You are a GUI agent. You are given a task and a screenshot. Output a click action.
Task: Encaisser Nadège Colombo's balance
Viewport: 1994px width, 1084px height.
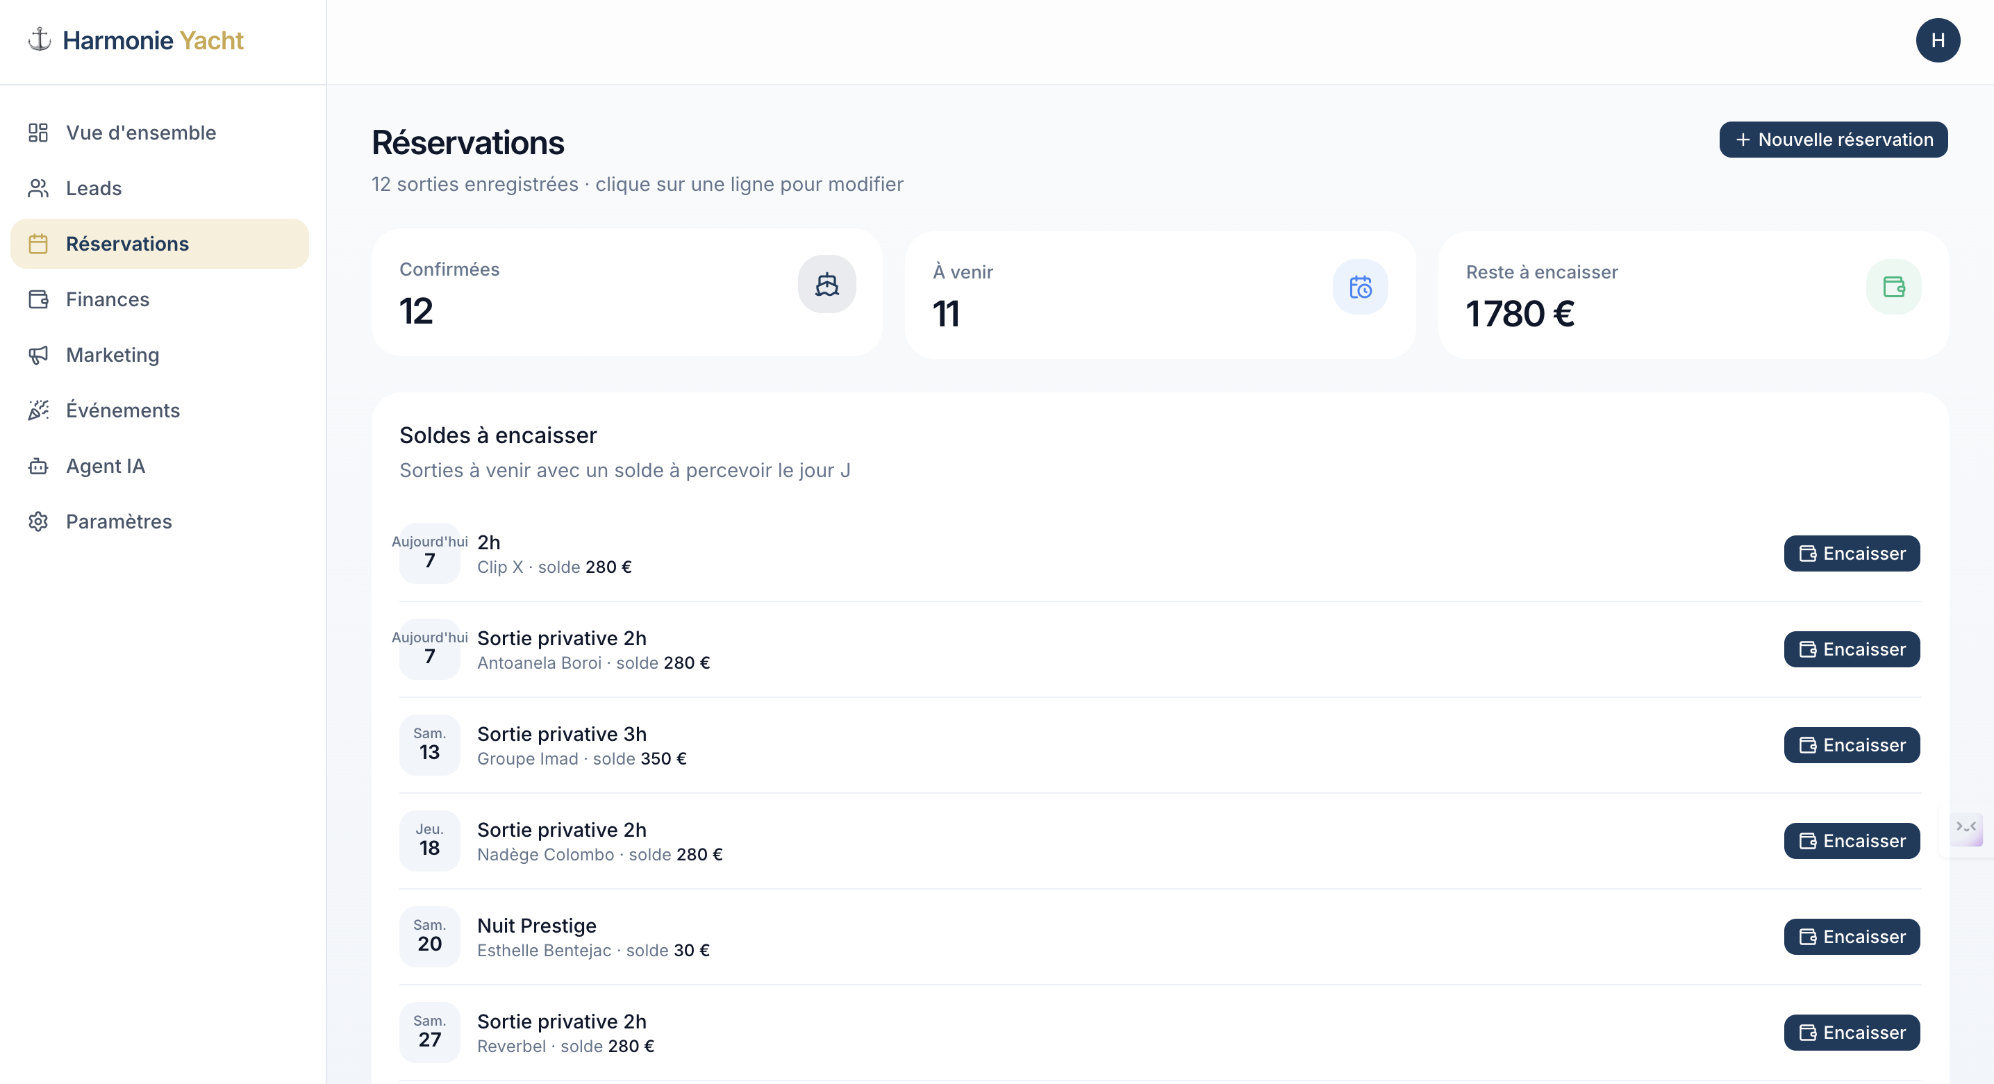(x=1852, y=841)
